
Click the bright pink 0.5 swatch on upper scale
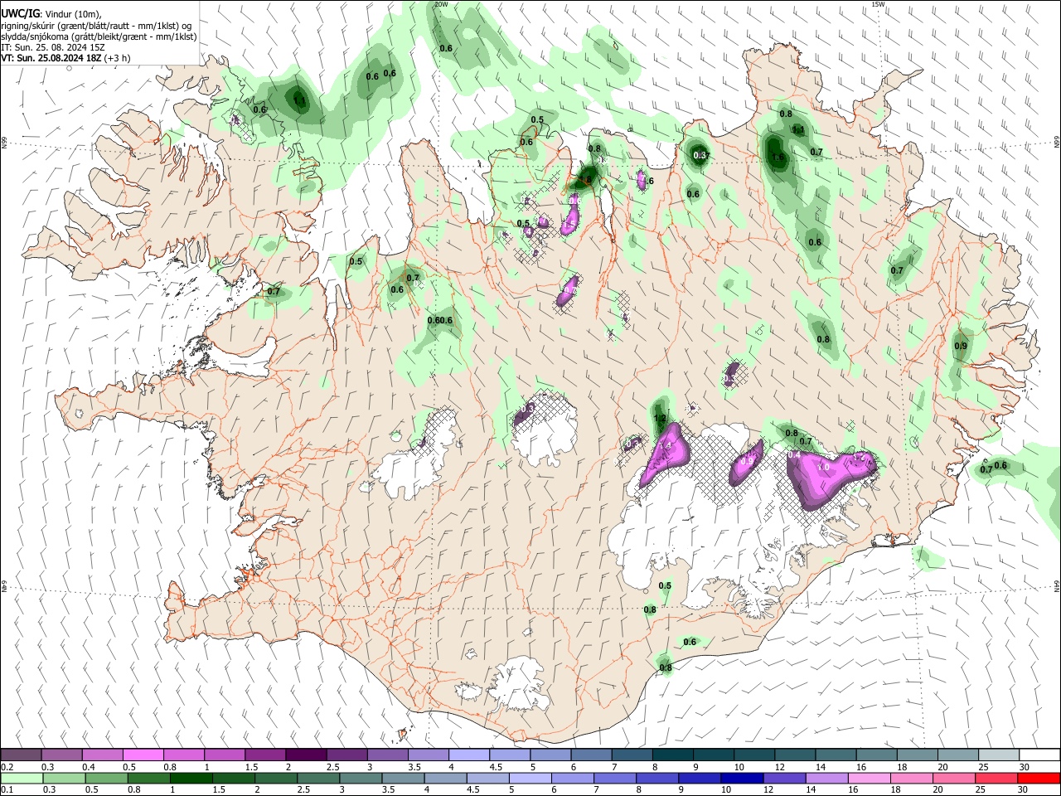[143, 755]
